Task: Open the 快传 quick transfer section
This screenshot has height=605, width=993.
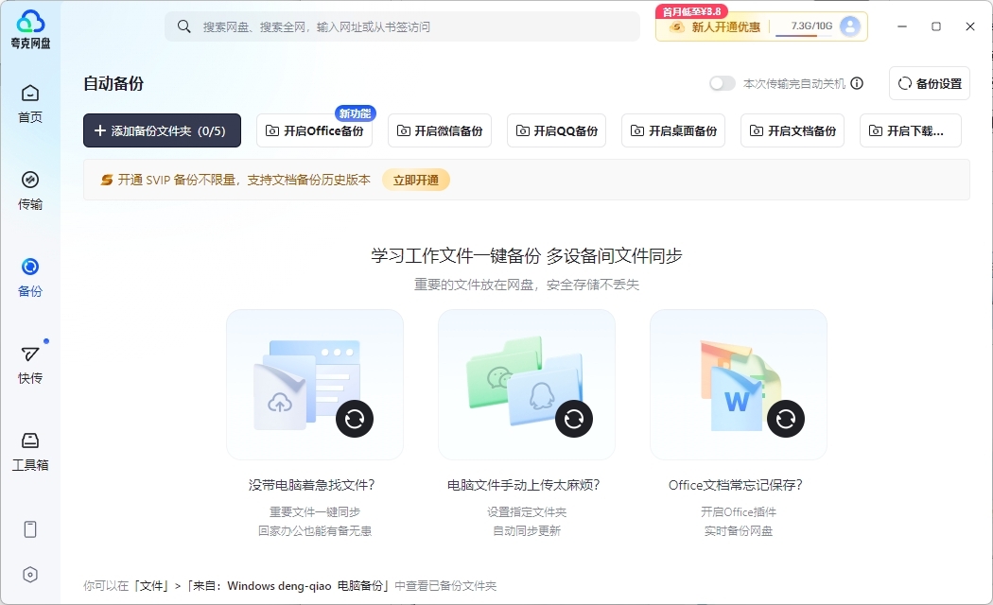Action: pyautogui.click(x=30, y=364)
